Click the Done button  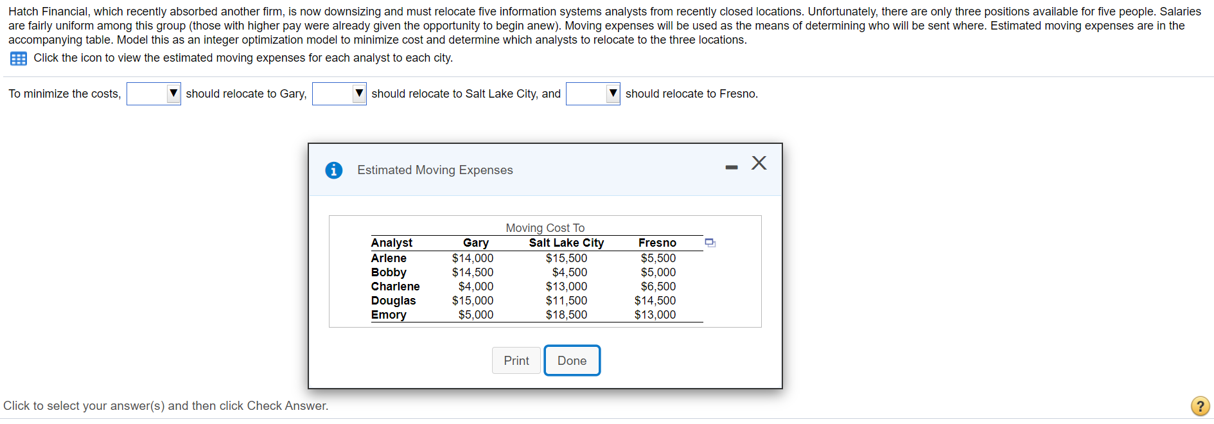pos(572,360)
